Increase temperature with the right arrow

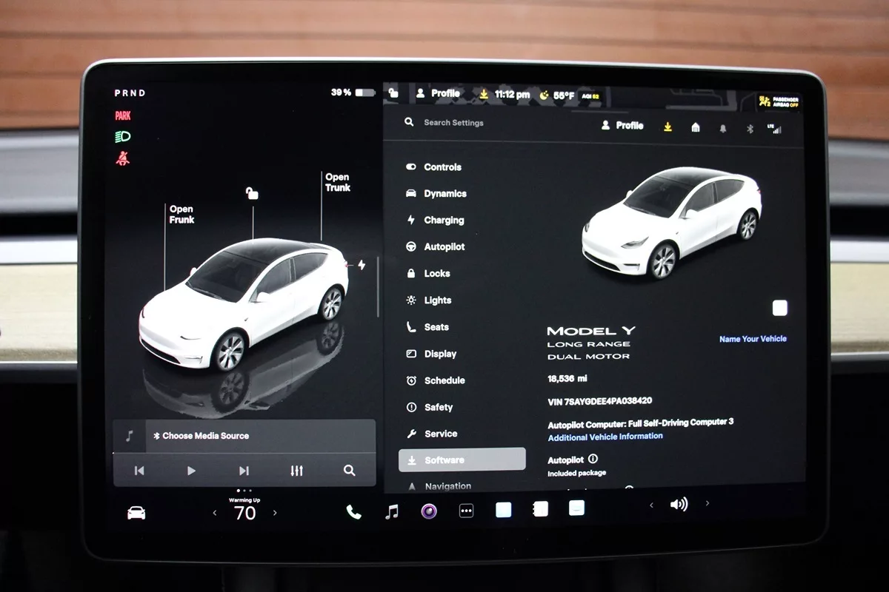tap(275, 513)
